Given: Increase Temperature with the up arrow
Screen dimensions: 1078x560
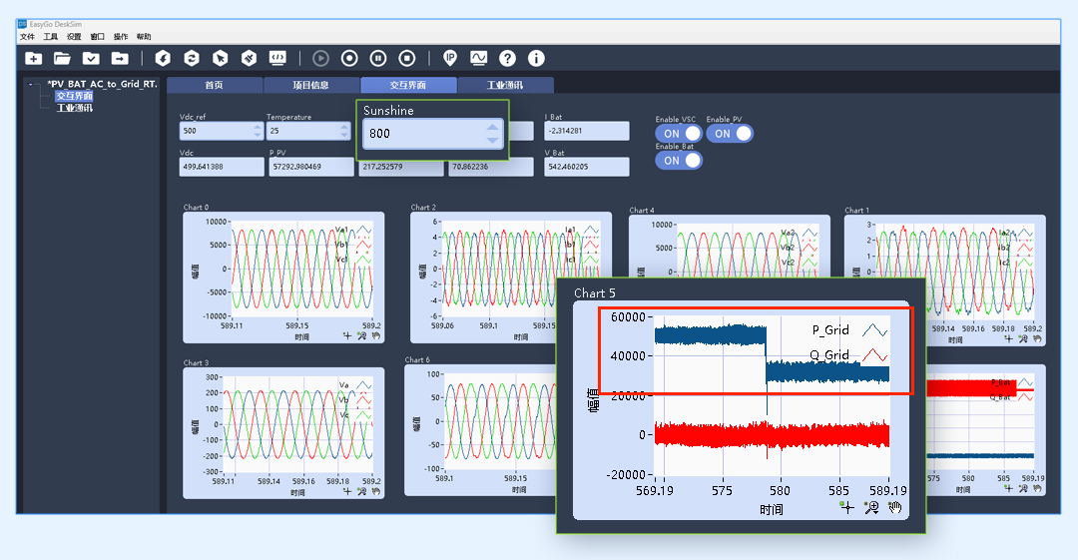Looking at the screenshot, I should pyautogui.click(x=344, y=127).
